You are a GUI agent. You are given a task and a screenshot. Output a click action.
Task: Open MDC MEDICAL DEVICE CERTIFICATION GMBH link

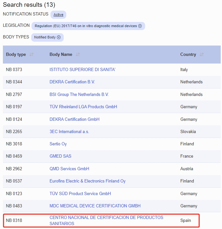point(95,206)
